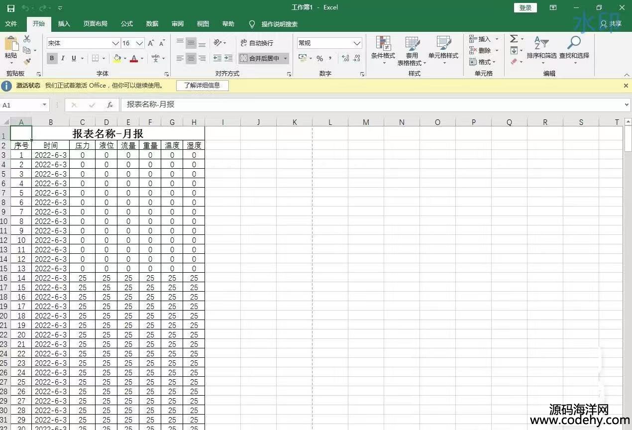The width and height of the screenshot is (632, 430).
Task: Click the 登录 sign-in button
Action: click(x=525, y=7)
